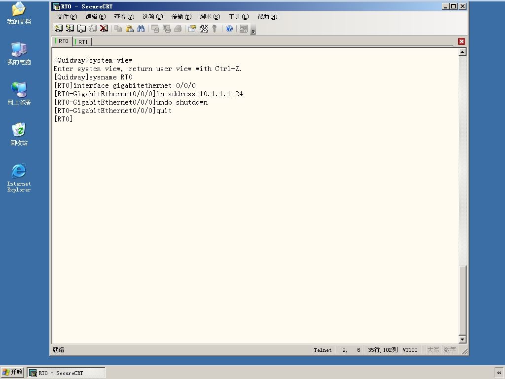This screenshot has width=505, height=379.
Task: Click 'interface gigabitethernet 0/0/0' line
Action: click(x=125, y=85)
